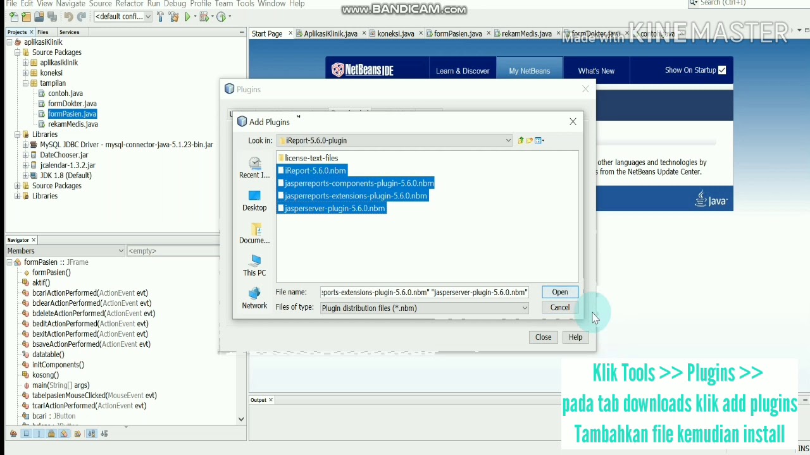Open Run Project dropdown arrow
The image size is (810, 455).
[195, 17]
